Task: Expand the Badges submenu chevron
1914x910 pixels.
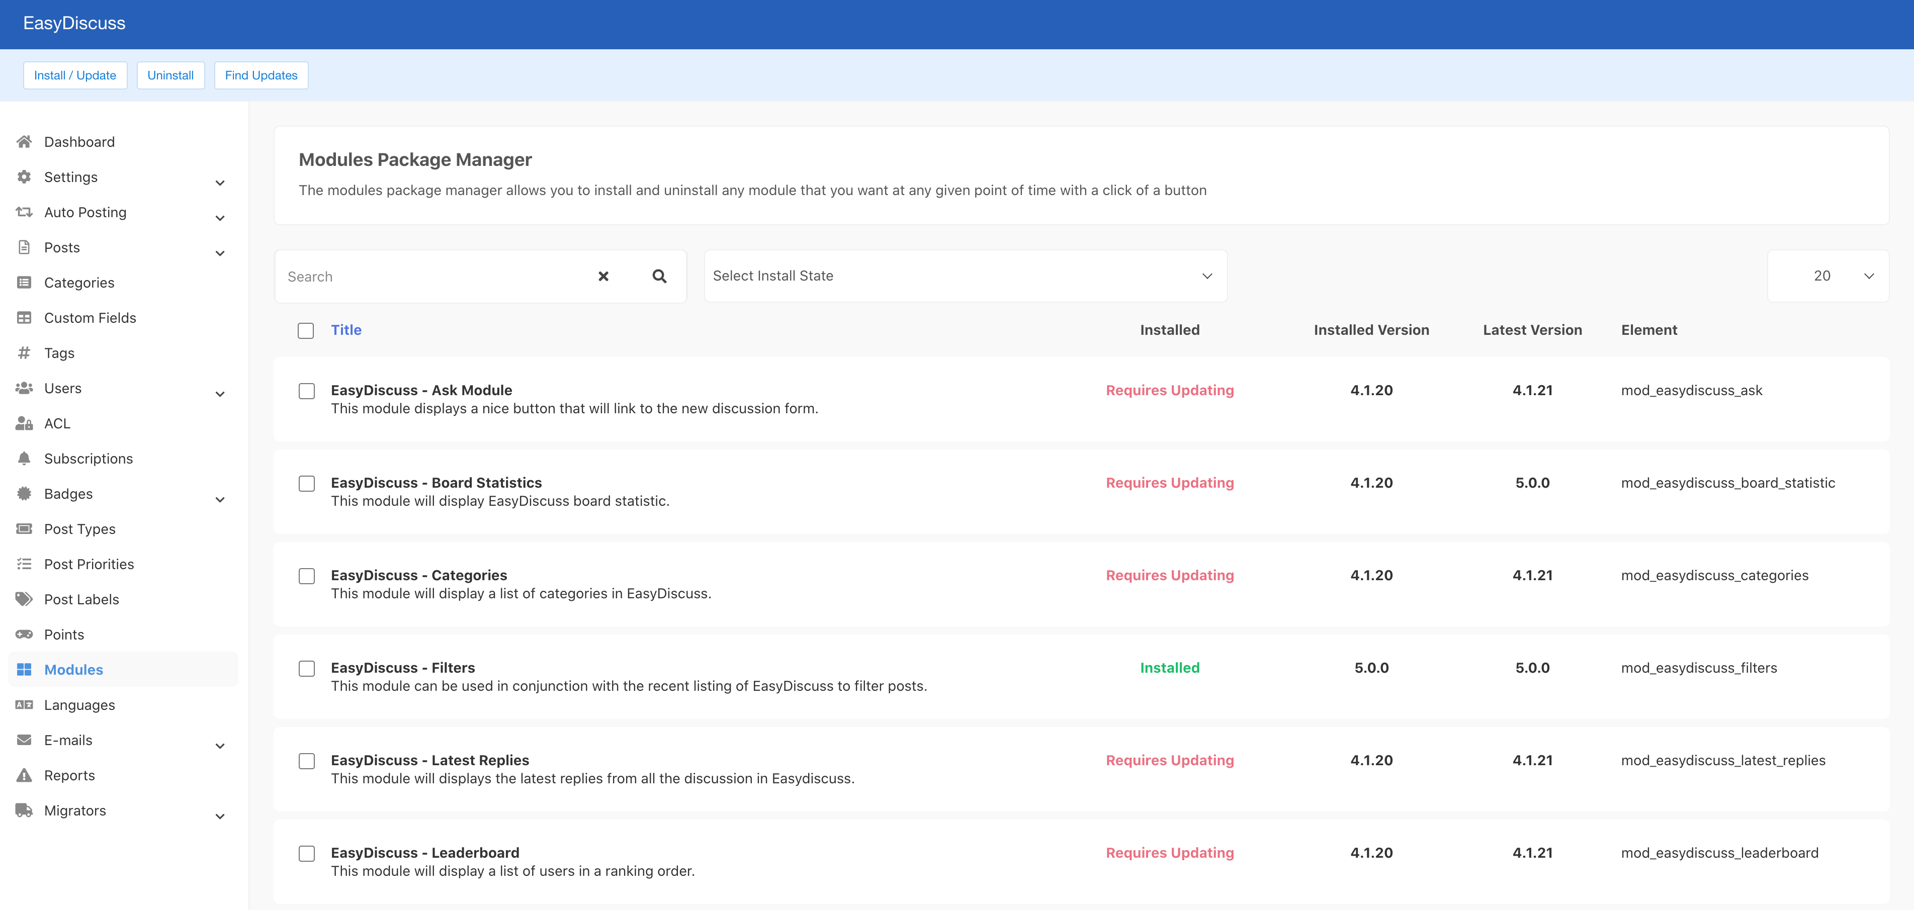Action: (x=220, y=499)
